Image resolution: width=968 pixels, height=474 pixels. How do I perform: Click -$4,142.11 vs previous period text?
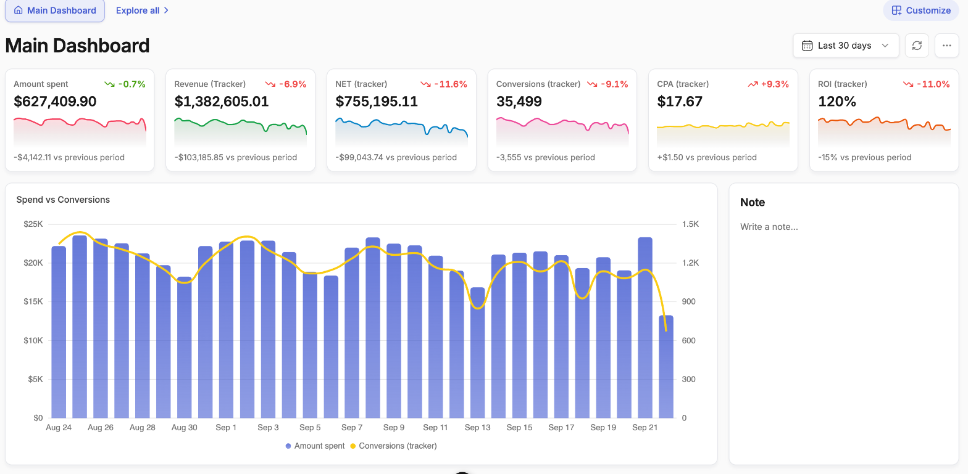point(69,157)
